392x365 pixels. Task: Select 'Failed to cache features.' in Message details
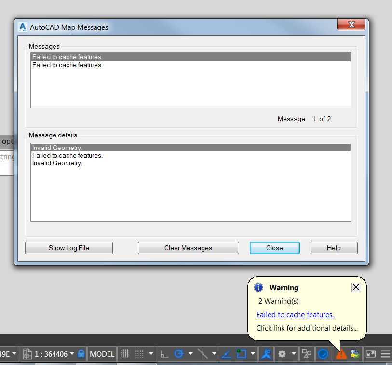(191, 155)
